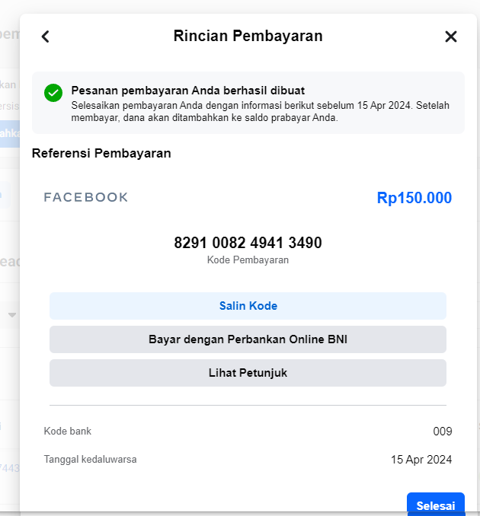This screenshot has height=516, width=480.
Task: Finish by clicking Selesai
Action: click(436, 504)
